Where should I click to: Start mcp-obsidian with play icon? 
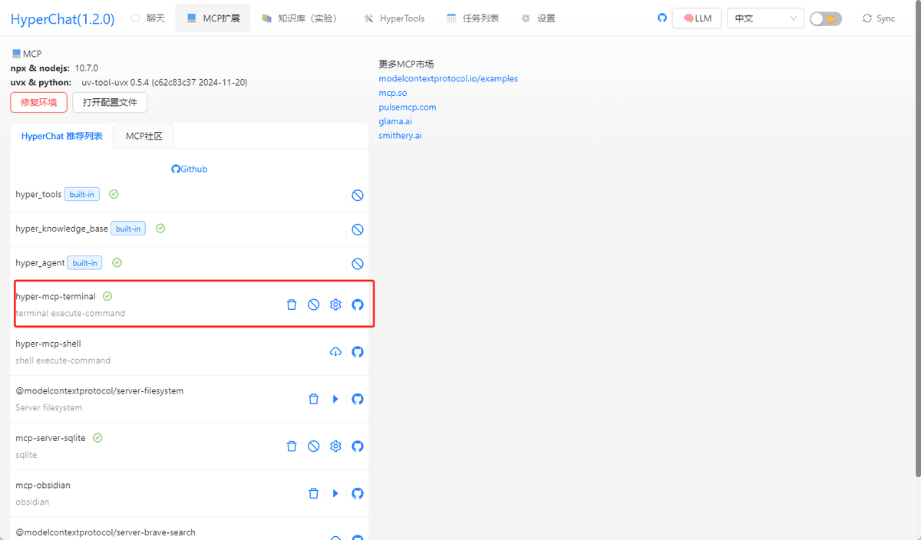coord(335,493)
